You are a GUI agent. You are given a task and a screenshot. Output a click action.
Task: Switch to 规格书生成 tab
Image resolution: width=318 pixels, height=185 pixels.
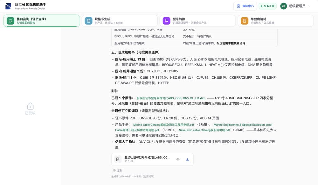120,21
